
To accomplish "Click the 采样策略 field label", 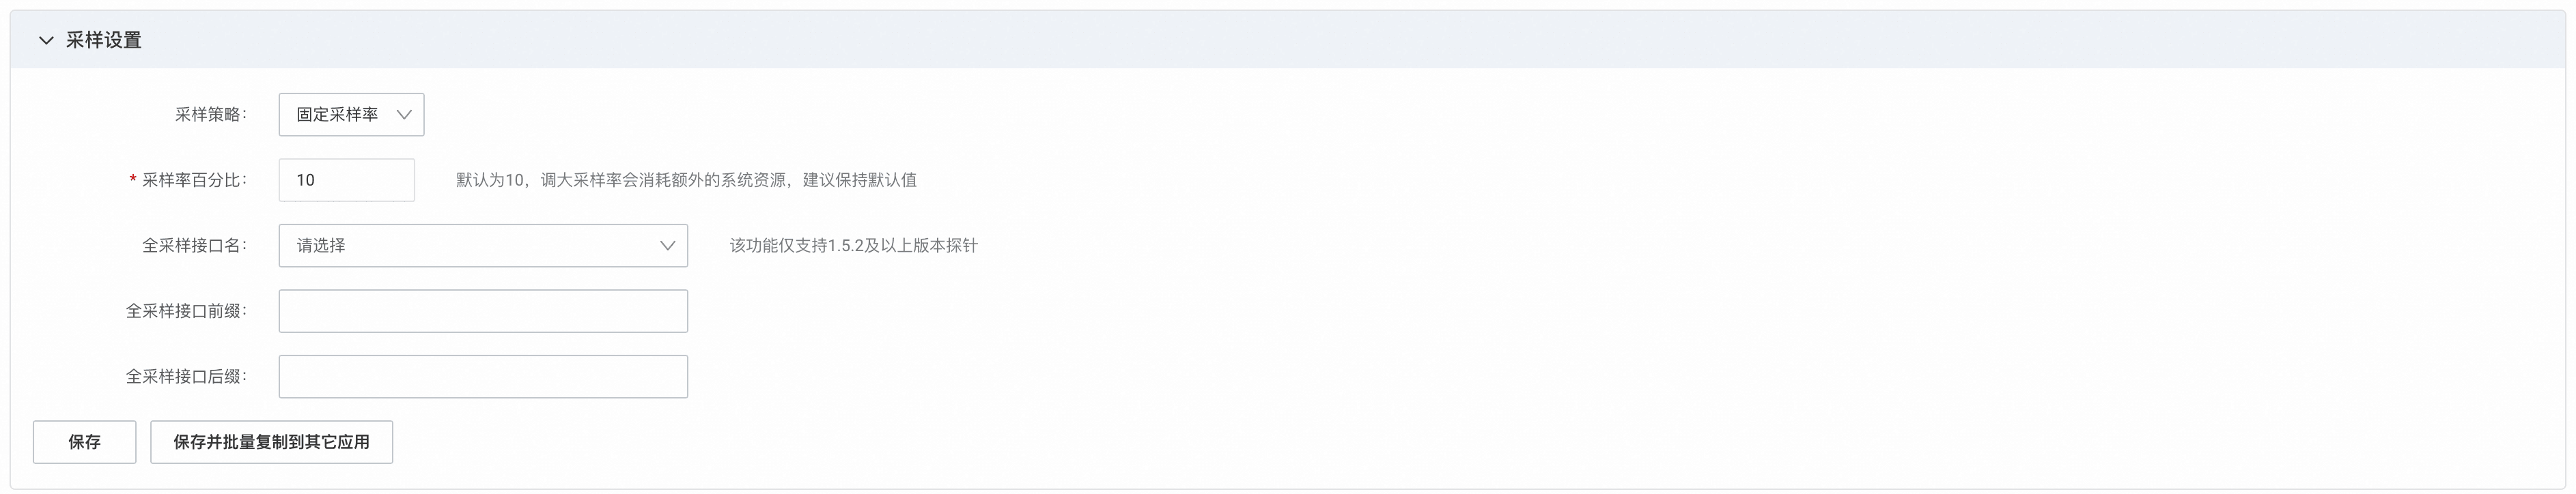I will pos(210,115).
